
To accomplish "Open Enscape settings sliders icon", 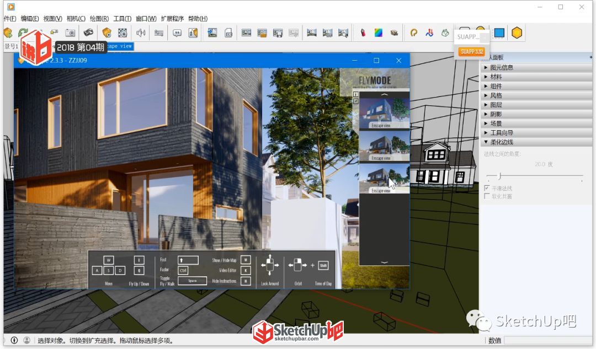I will 159,33.
